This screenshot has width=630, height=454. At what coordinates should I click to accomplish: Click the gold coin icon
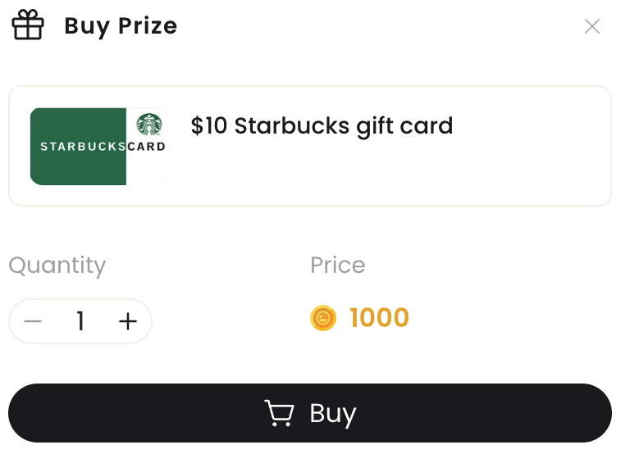tap(323, 318)
